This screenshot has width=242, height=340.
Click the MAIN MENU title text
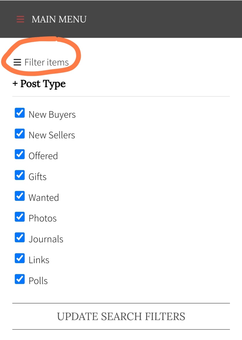click(x=59, y=19)
